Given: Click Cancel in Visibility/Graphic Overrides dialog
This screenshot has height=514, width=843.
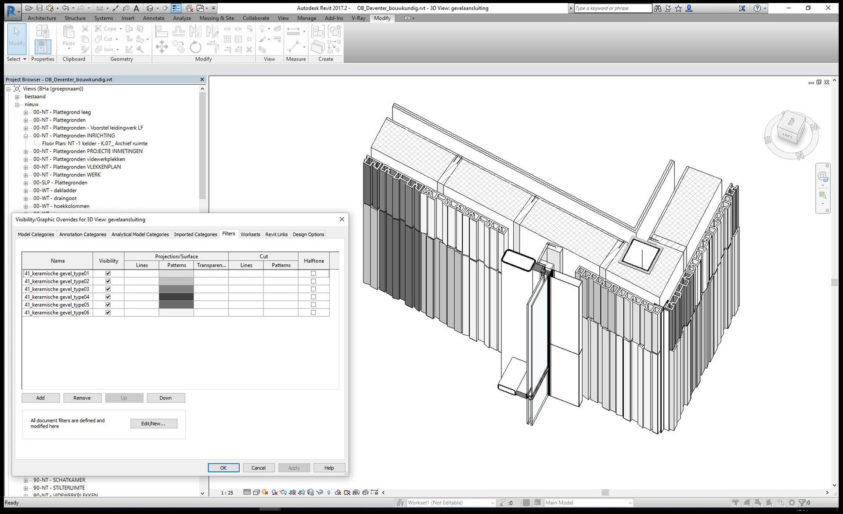Looking at the screenshot, I should (x=259, y=468).
